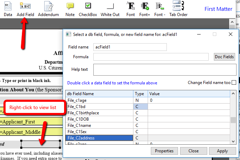This screenshot has width=240, height=160.
Task: Click the dialog title bar icon
Action: [68, 34]
